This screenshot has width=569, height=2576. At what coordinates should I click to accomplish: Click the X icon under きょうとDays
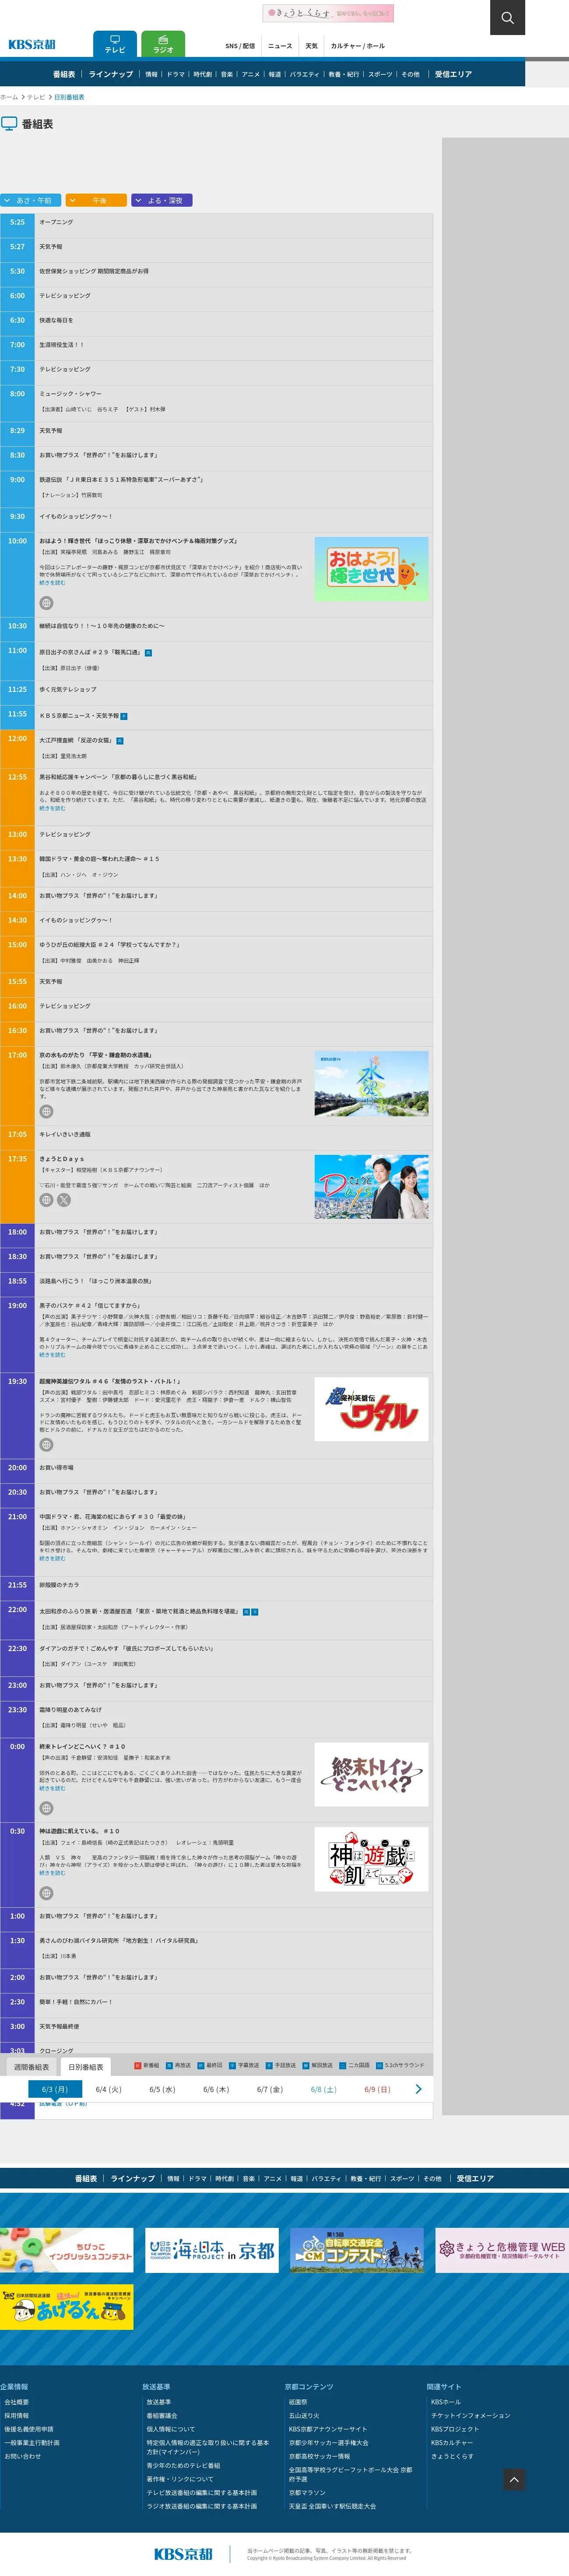(x=64, y=1200)
